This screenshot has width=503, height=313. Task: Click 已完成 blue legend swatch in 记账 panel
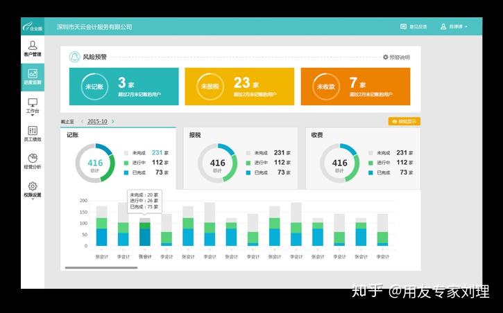click(126, 172)
